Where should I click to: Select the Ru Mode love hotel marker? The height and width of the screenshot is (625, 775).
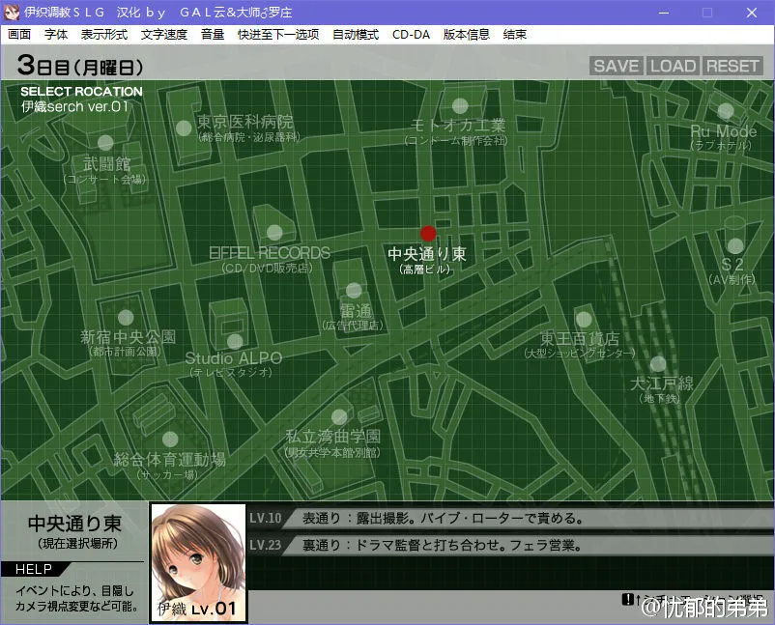[x=724, y=111]
